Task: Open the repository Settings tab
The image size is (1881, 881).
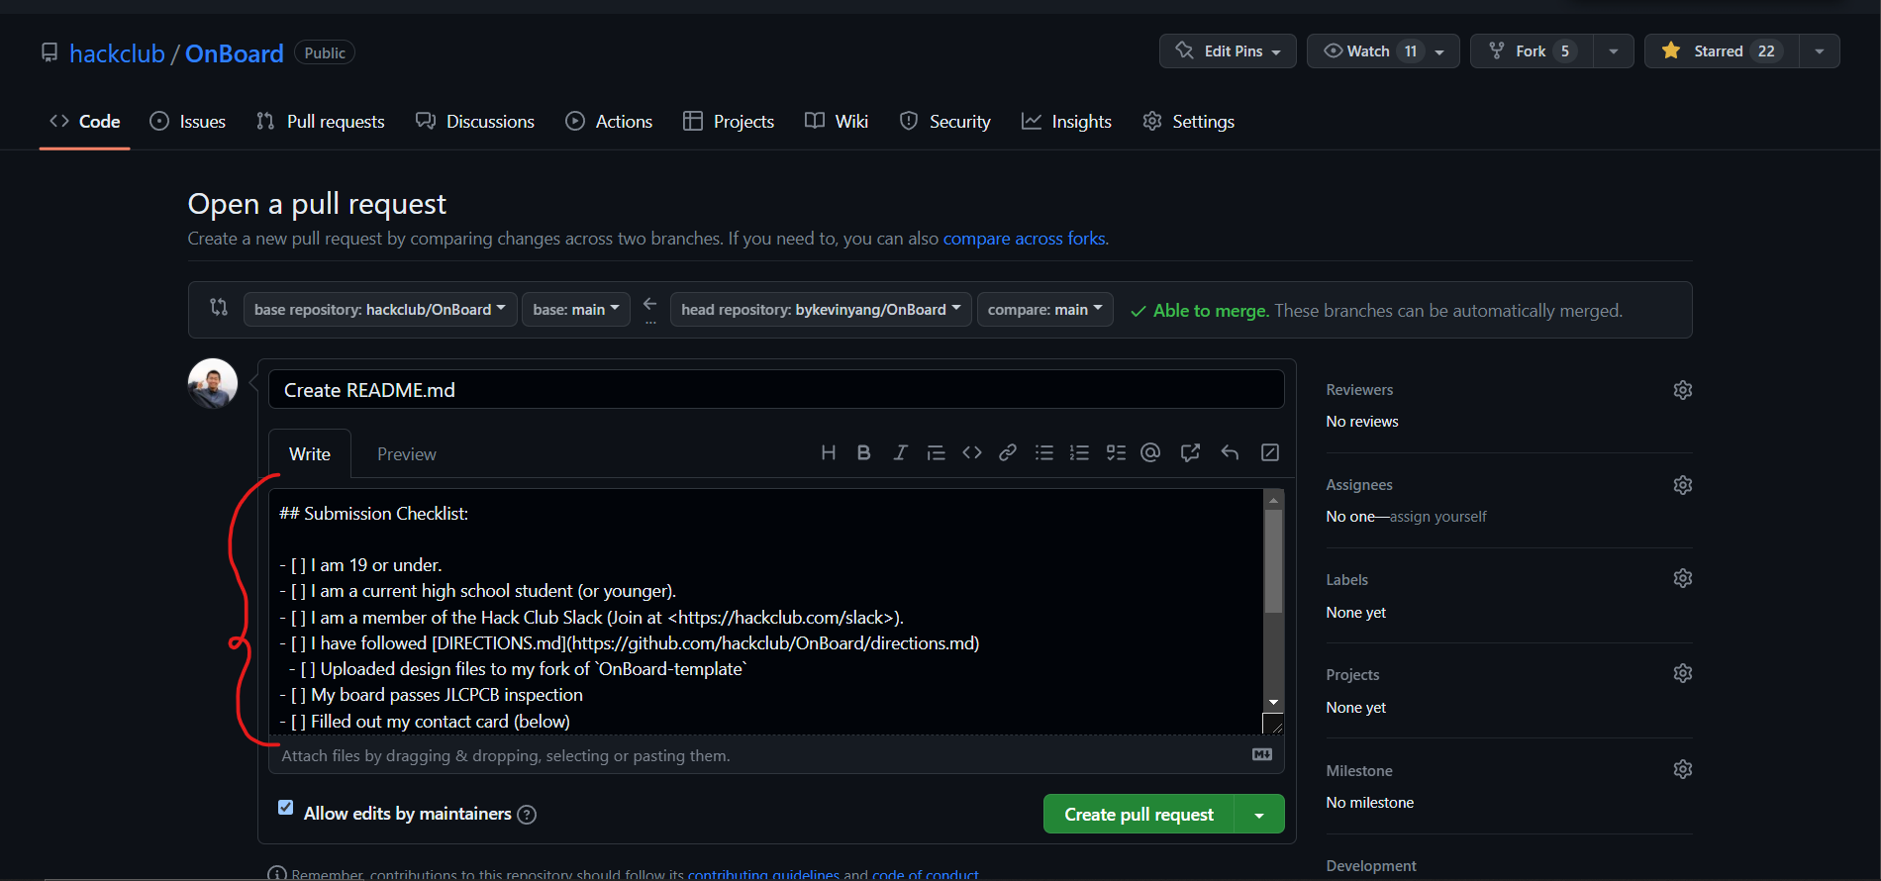Action: pyautogui.click(x=1189, y=122)
